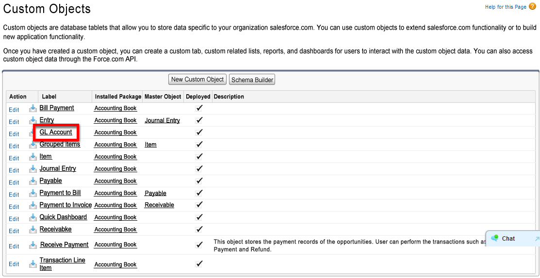This screenshot has height=278, width=540.
Task: Click the download icon beside Quick Dashboard
Action: (33, 217)
